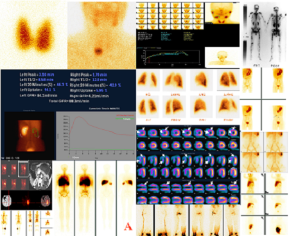Click the dark liver uptake in the bottom-right image

coord(279,230)
